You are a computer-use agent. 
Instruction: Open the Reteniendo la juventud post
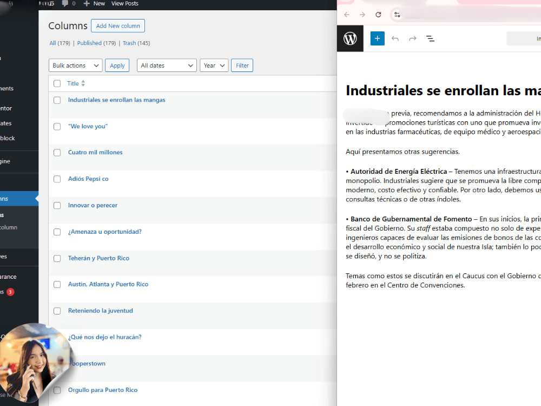pos(101,311)
